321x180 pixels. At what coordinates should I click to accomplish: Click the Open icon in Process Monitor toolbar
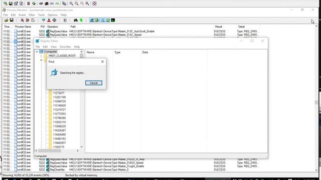(x=6, y=20)
